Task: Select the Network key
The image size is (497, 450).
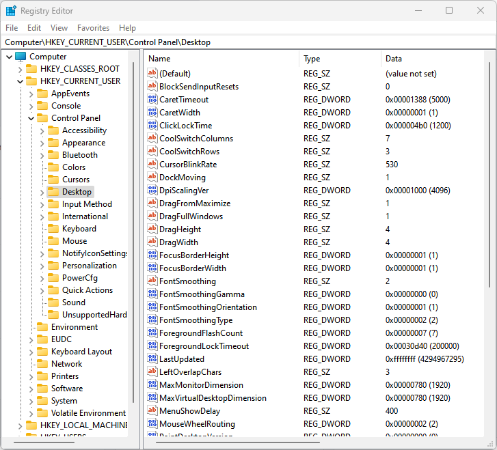Action: (x=66, y=364)
